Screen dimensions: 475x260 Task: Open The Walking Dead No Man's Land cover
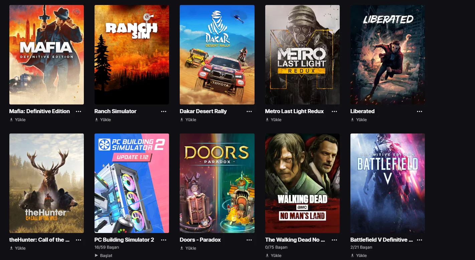coord(302,183)
